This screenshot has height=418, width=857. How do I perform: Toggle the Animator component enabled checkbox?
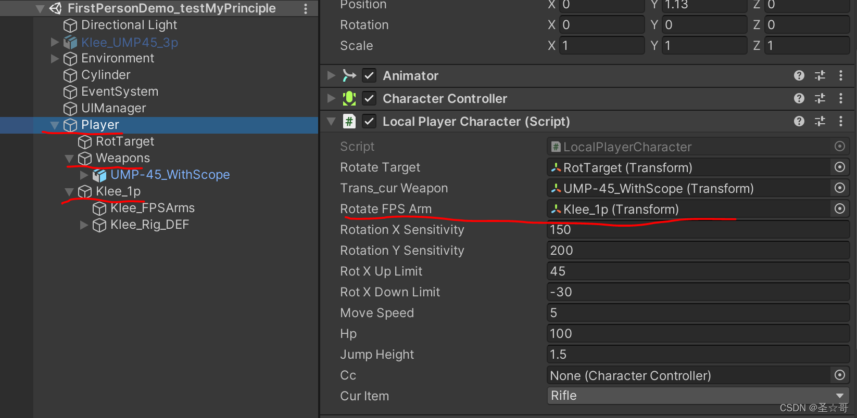coord(369,76)
